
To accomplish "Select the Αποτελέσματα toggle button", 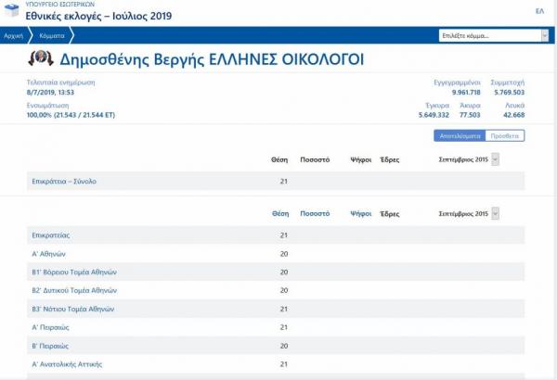I will tap(460, 135).
